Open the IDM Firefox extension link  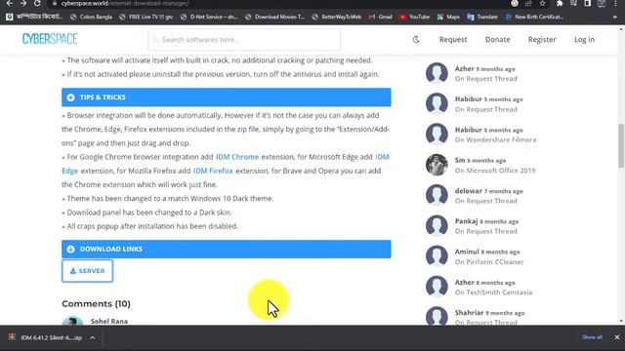(213, 171)
